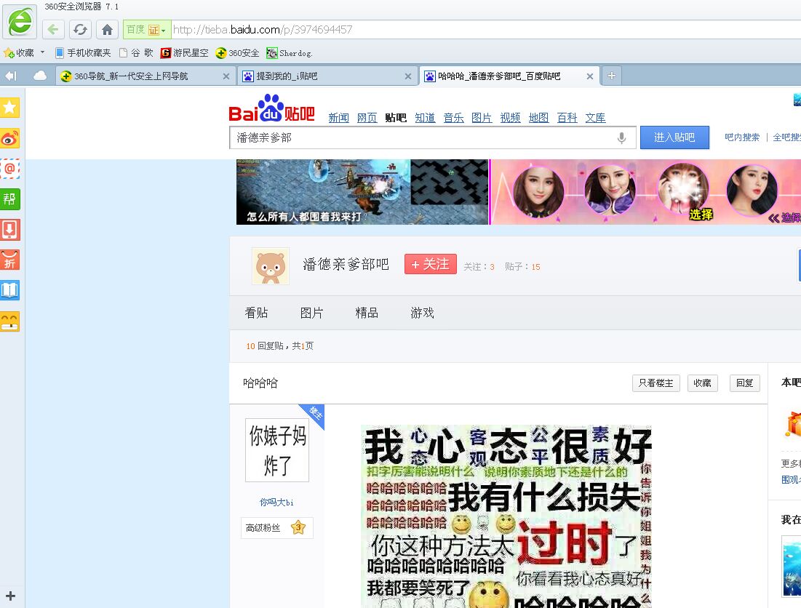801x608 pixels.
Task: Click the address bar URL field
Action: tap(485, 30)
